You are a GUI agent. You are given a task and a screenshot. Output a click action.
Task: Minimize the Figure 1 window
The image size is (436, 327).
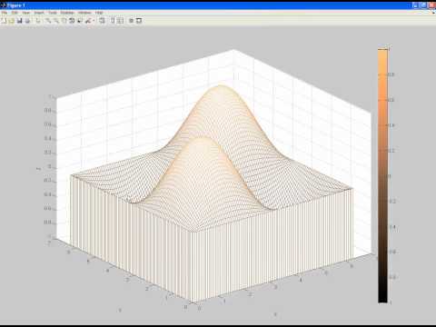tap(415, 5)
